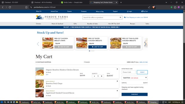Open the Support top link

115,11
